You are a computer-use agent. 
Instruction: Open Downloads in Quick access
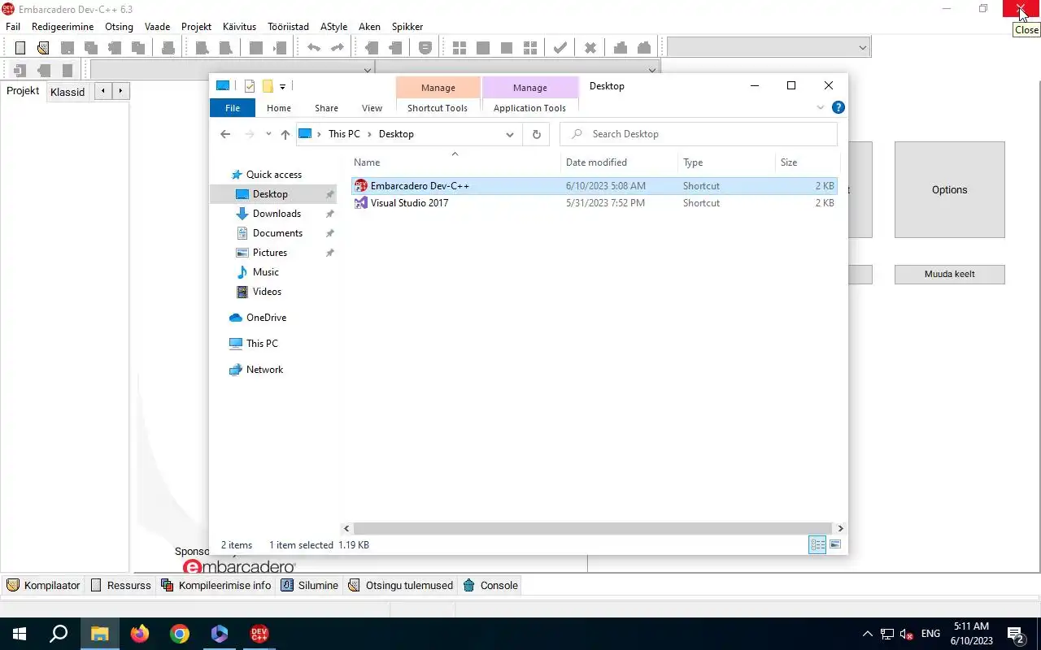[x=277, y=214]
